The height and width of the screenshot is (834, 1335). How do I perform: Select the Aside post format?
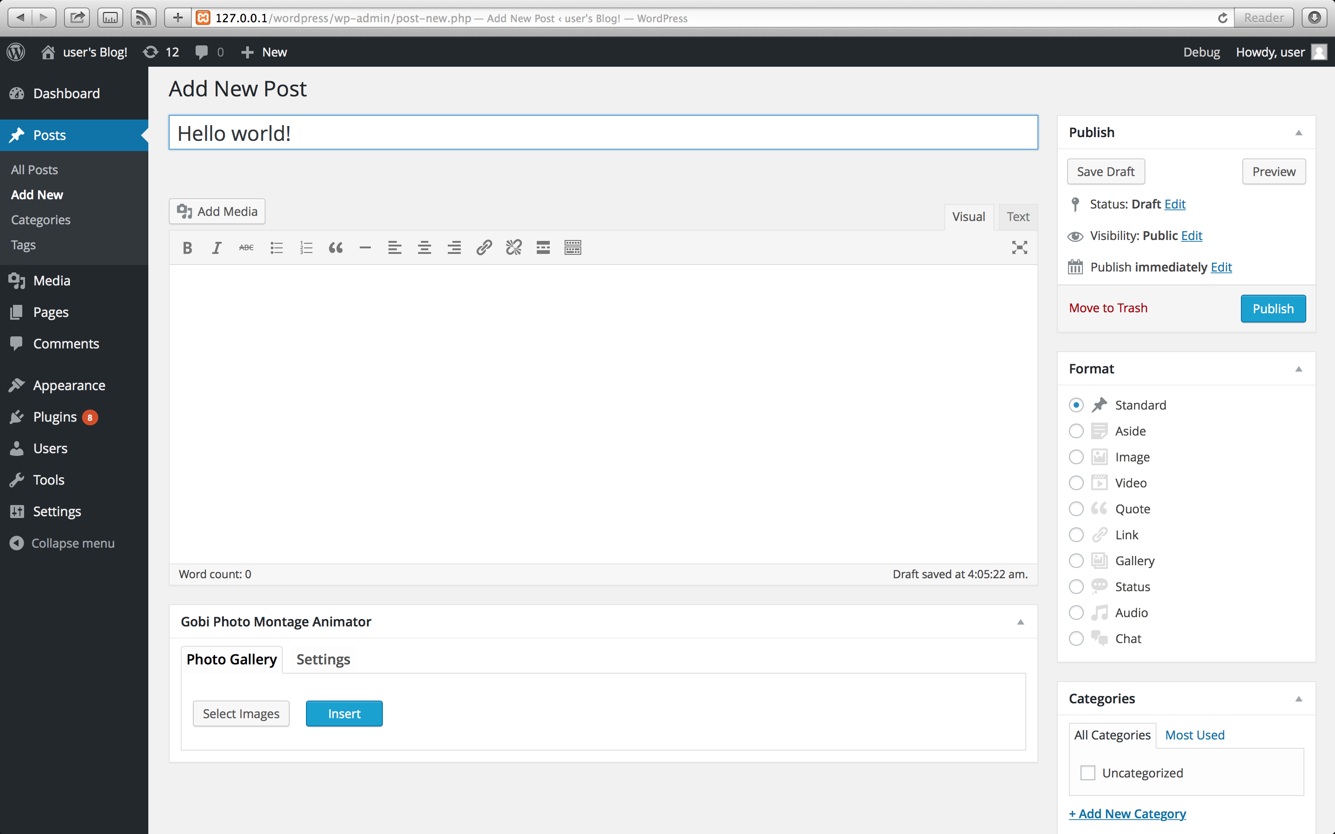(1076, 431)
